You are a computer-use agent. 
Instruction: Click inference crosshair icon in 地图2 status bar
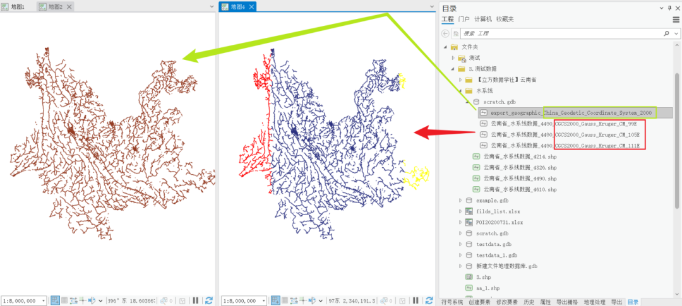point(83,300)
